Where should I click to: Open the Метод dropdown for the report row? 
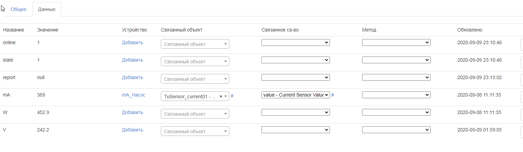(x=396, y=77)
